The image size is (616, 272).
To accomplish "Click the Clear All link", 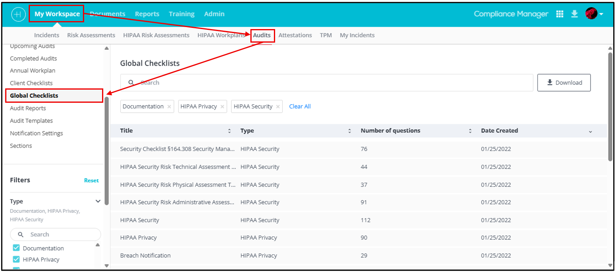I will (x=300, y=106).
